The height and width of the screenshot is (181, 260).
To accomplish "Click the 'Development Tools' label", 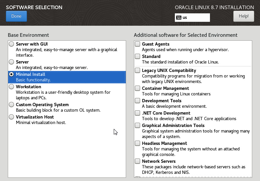I will coord(162,101).
